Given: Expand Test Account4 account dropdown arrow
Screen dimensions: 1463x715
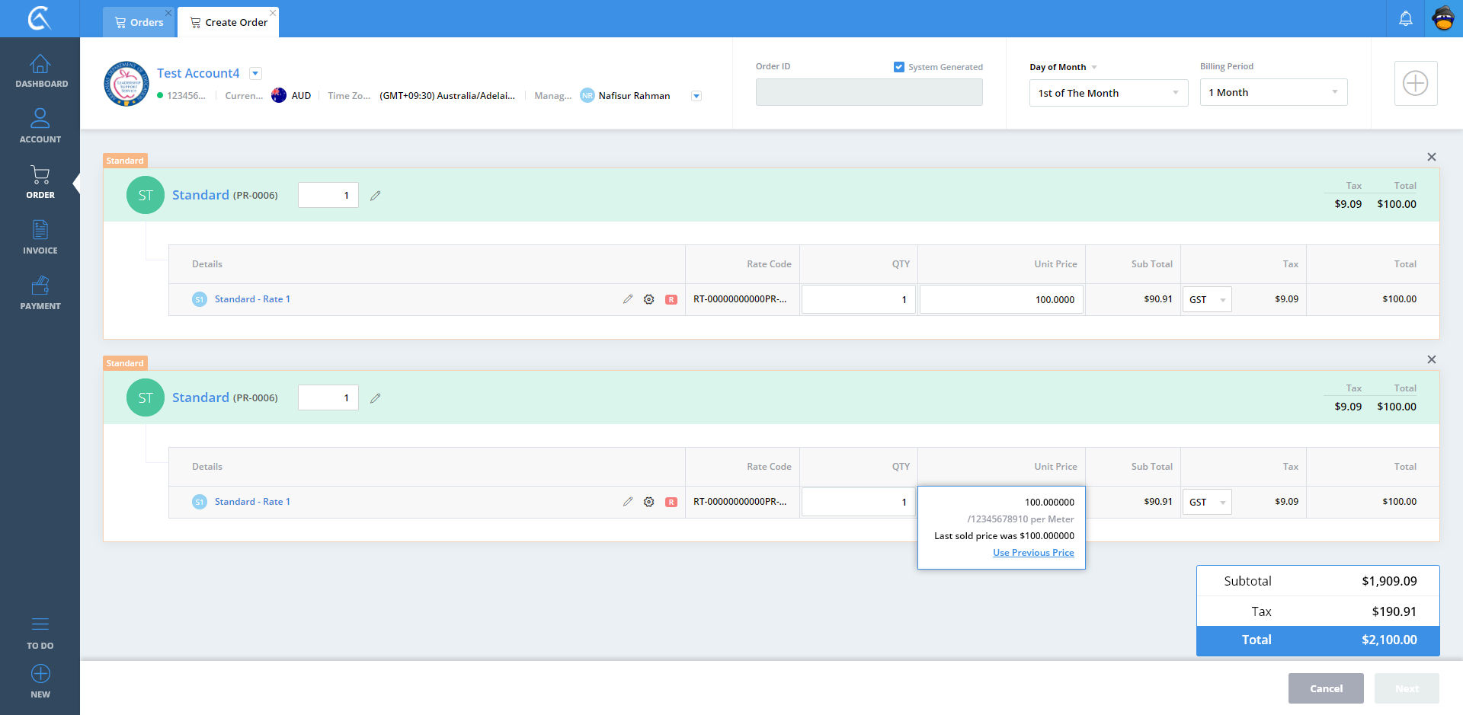Looking at the screenshot, I should pyautogui.click(x=256, y=73).
